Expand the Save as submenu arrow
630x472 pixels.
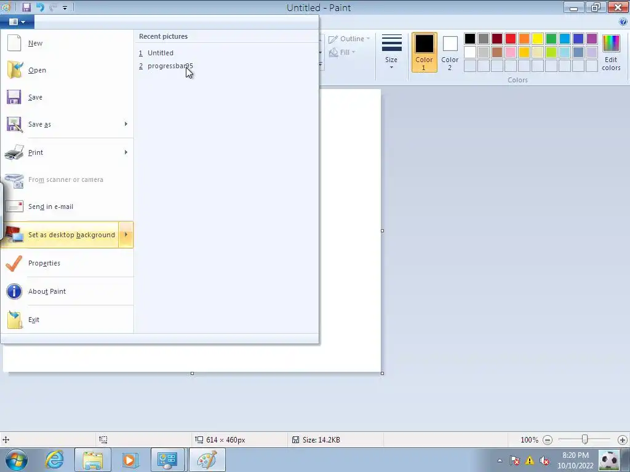click(126, 124)
